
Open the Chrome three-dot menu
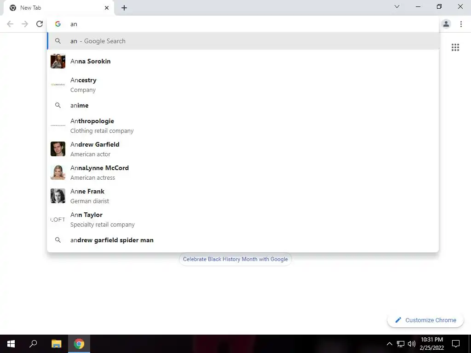[x=461, y=24]
